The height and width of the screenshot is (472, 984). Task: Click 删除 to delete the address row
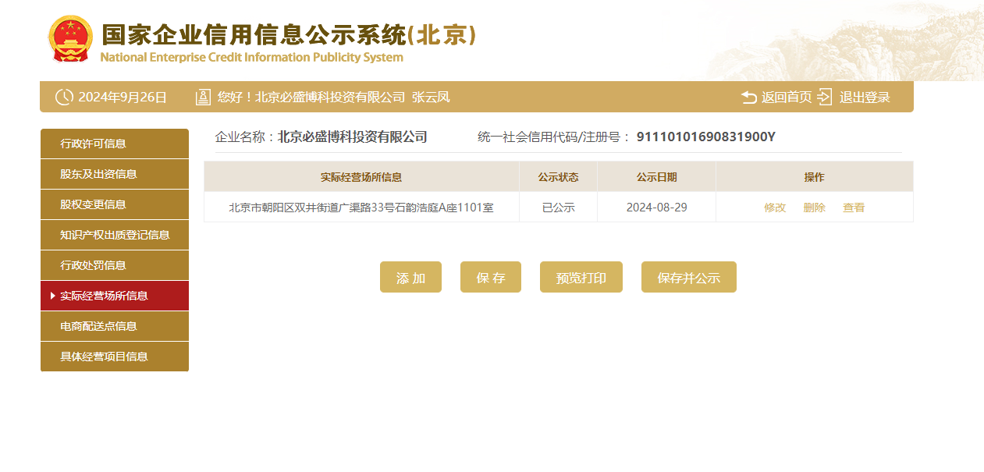815,208
